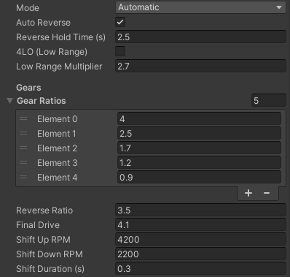Open the Mode dropdown set to Automatic

click(200, 7)
